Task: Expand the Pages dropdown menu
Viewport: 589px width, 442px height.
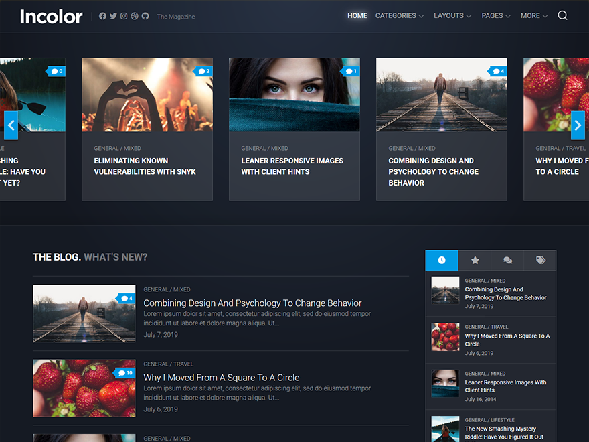Action: click(492, 15)
